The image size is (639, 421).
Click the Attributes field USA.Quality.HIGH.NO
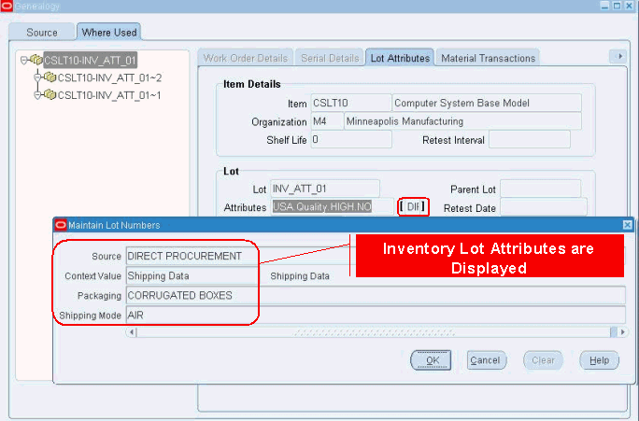(x=333, y=206)
